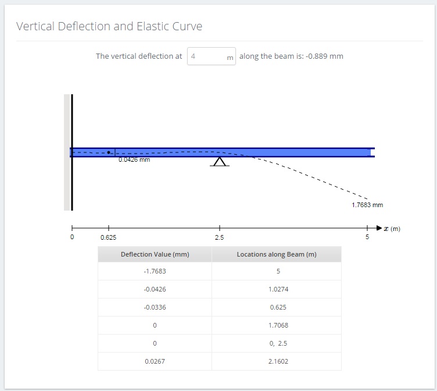437x391 pixels.
Task: Select the 0.0267 deflection table cell
Action: click(x=155, y=361)
